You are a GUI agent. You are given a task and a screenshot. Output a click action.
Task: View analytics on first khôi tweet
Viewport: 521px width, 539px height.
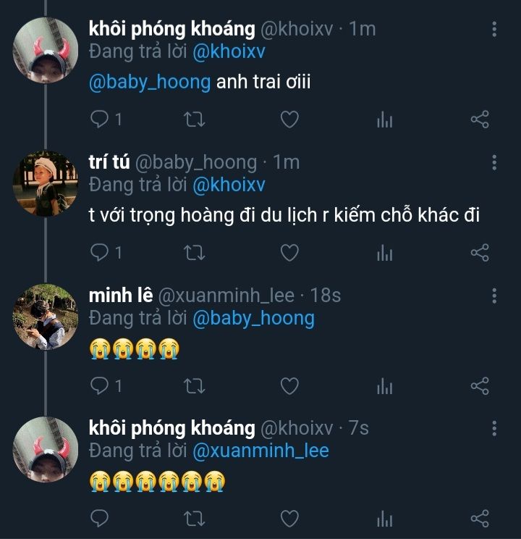[x=384, y=119]
